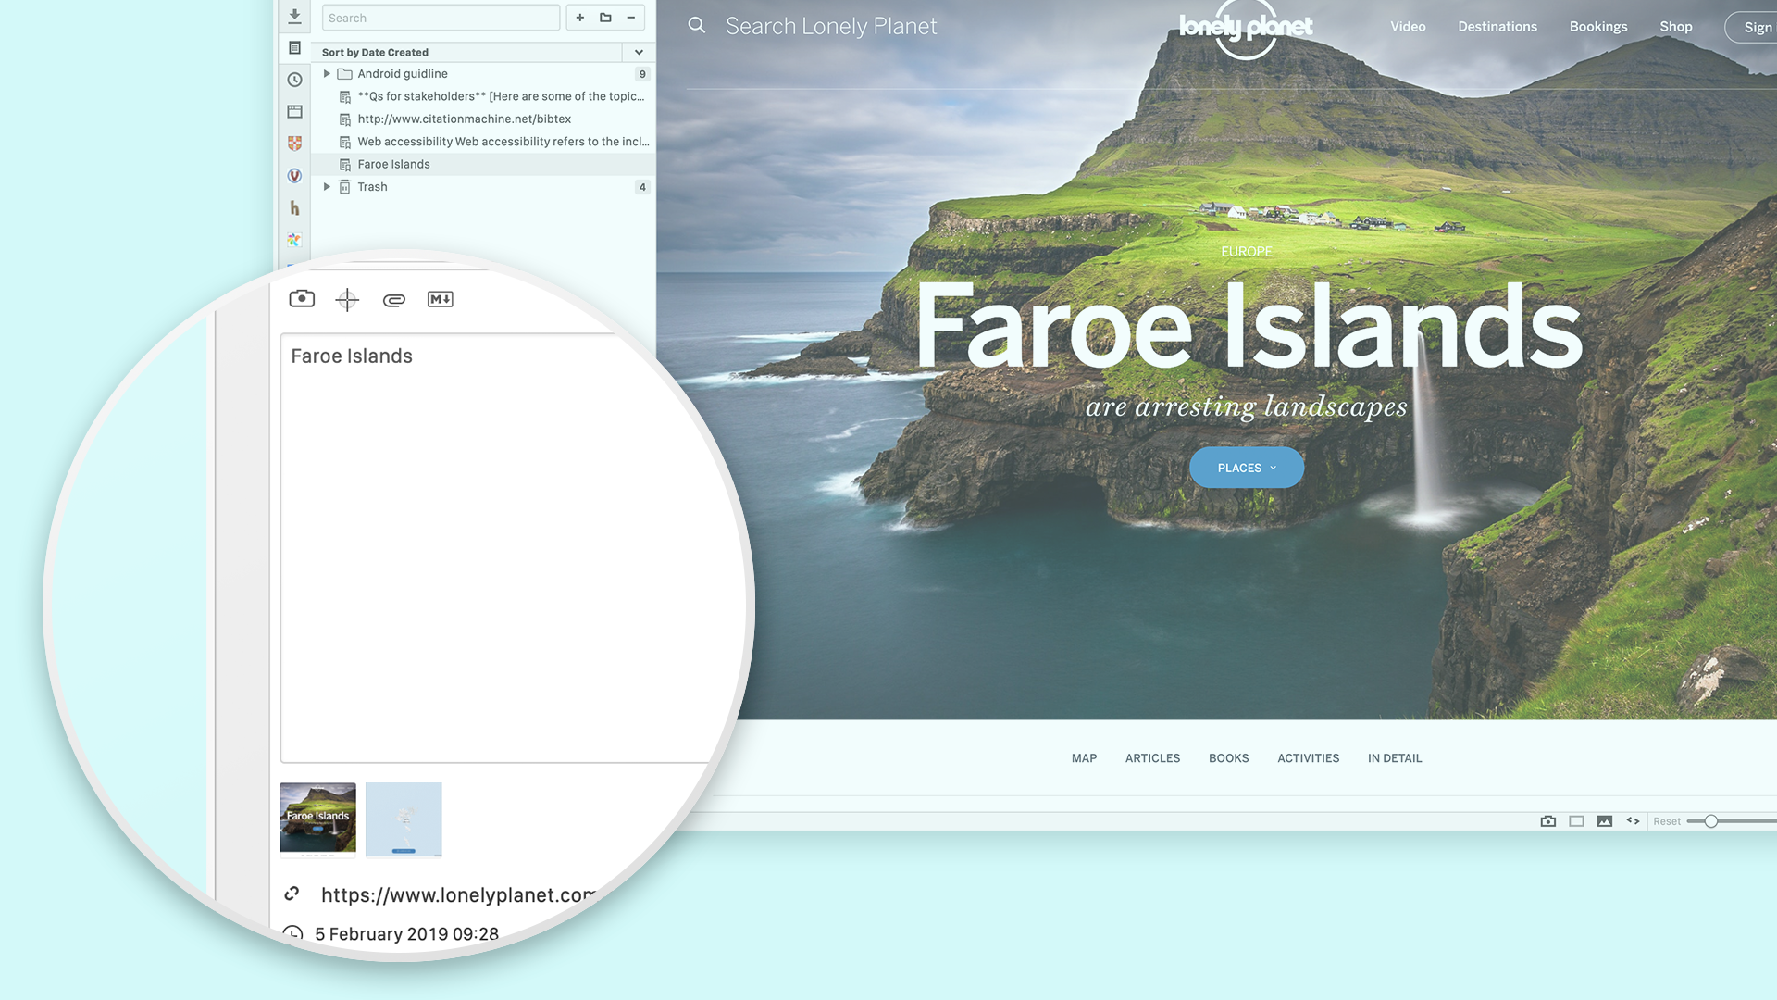Switch to the MAP tab
1777x1000 pixels.
tap(1084, 758)
